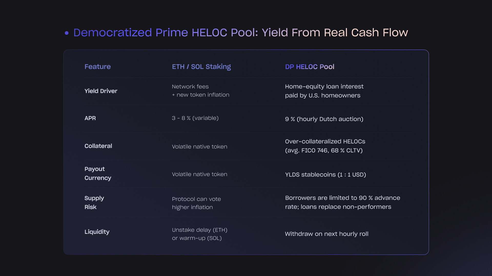This screenshot has height=276, width=492.
Task: Select the 'Protocol can vote higher inflation' cell
Action: 197,203
